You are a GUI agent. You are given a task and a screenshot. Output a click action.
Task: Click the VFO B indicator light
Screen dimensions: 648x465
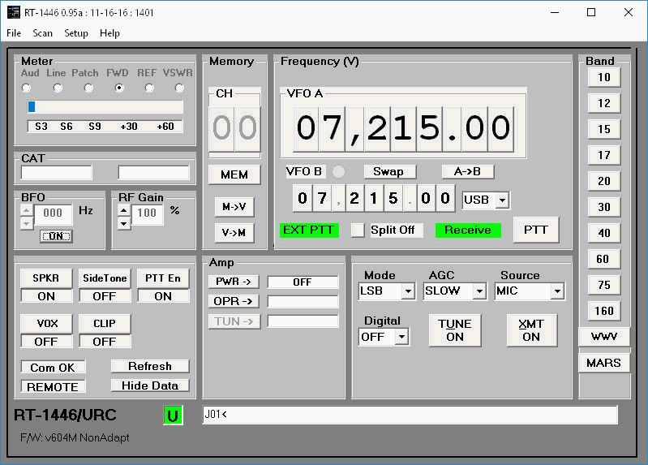(x=339, y=171)
